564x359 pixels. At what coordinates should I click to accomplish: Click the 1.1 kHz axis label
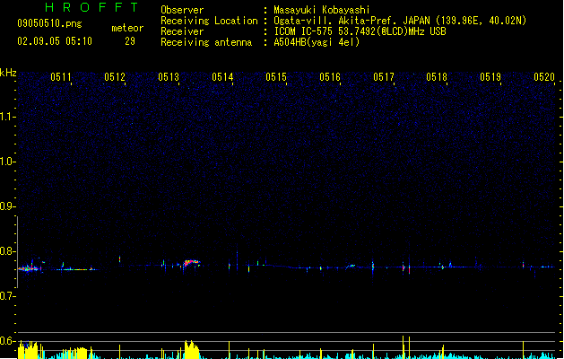pyautogui.click(x=8, y=117)
